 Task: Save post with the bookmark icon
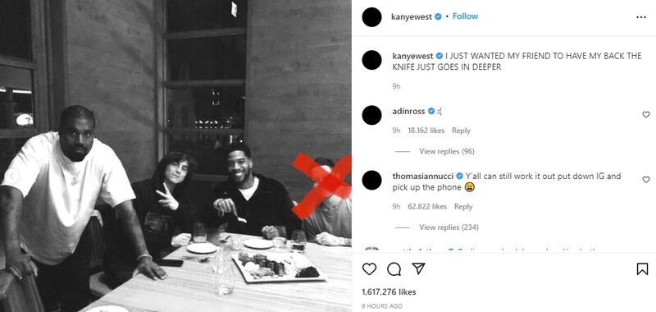[642, 268]
